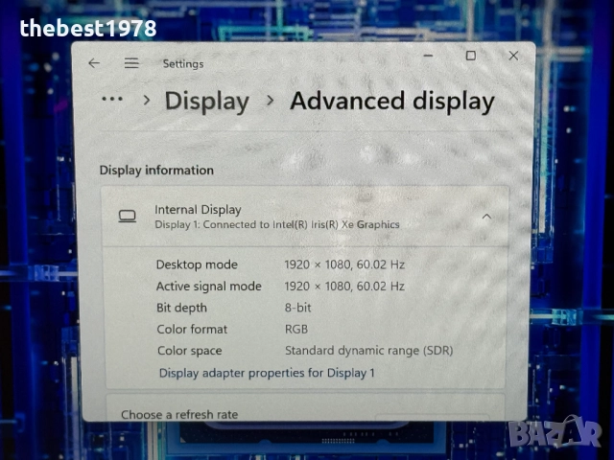Click the Desktop mode value 1920 × 1080
Image resolution: width=614 pixels, height=460 pixels.
(344, 264)
